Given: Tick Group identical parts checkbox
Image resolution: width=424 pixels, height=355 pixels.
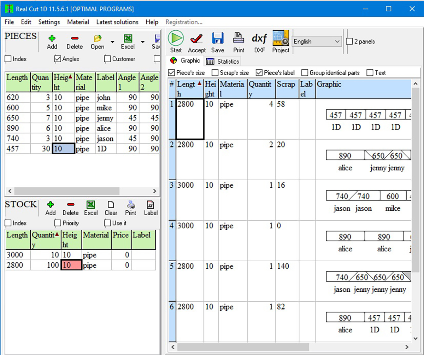Looking at the screenshot, I should tap(305, 73).
